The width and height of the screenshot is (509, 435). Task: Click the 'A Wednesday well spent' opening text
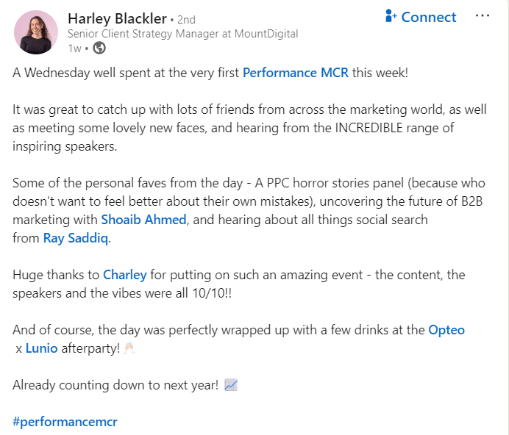click(126, 73)
